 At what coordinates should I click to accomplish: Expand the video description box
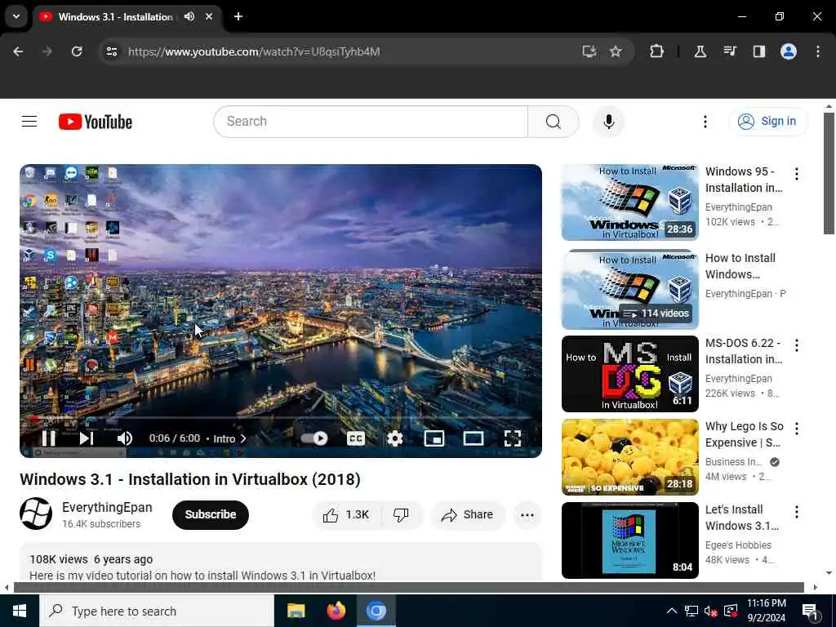(x=281, y=562)
